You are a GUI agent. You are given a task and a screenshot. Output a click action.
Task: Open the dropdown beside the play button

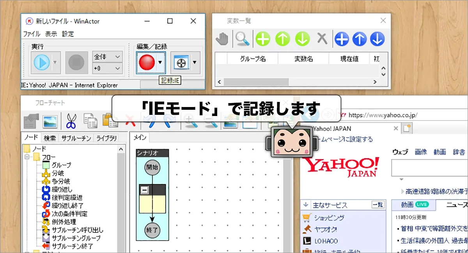pyautogui.click(x=55, y=62)
